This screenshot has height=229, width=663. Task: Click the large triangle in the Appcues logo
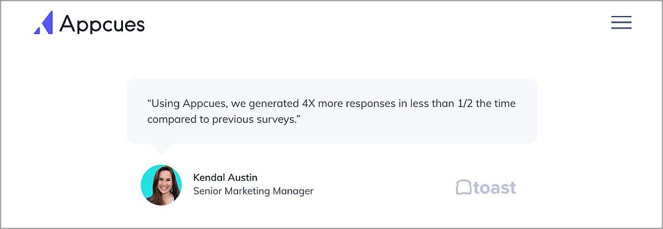pyautogui.click(x=47, y=22)
